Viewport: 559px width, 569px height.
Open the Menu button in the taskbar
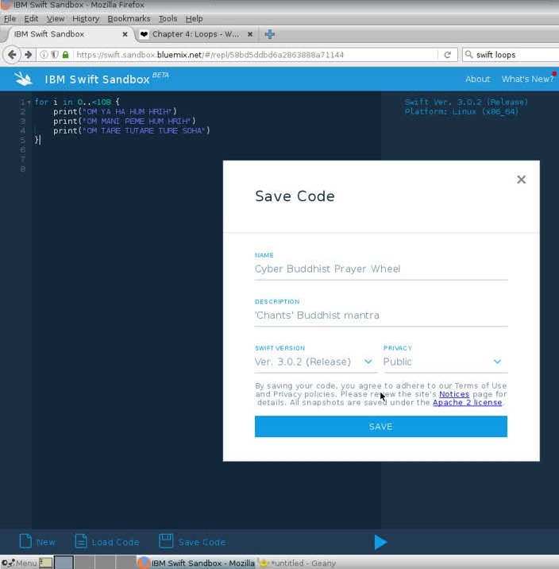tap(19, 563)
